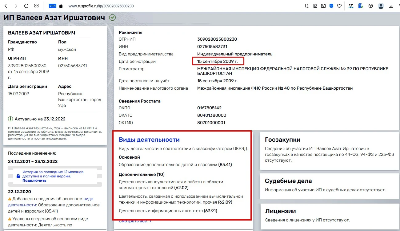The image size is (400, 231).
Task: Click the forward navigation arrow
Action: 16,6
